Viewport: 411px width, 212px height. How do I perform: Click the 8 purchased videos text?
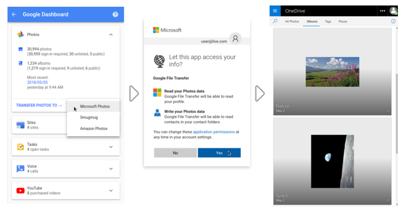pos(44,193)
